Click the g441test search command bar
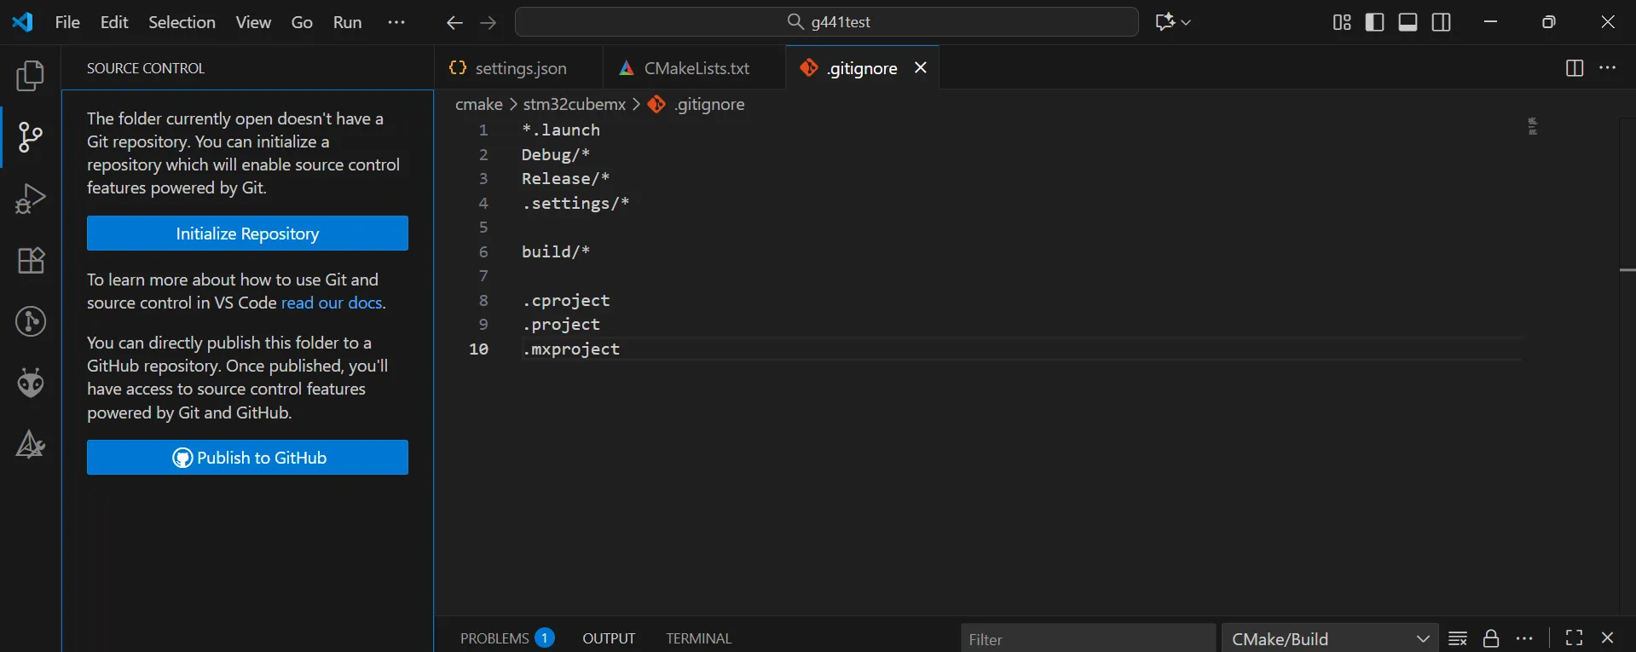1636x652 pixels. point(826,22)
